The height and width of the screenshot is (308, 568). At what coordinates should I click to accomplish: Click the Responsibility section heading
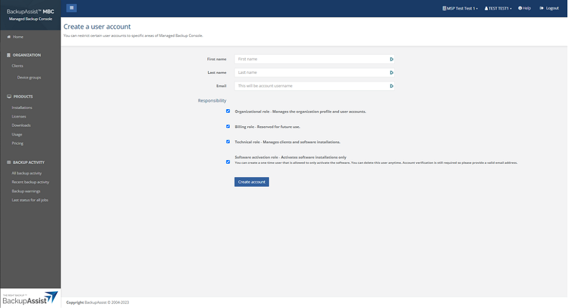coord(212,101)
